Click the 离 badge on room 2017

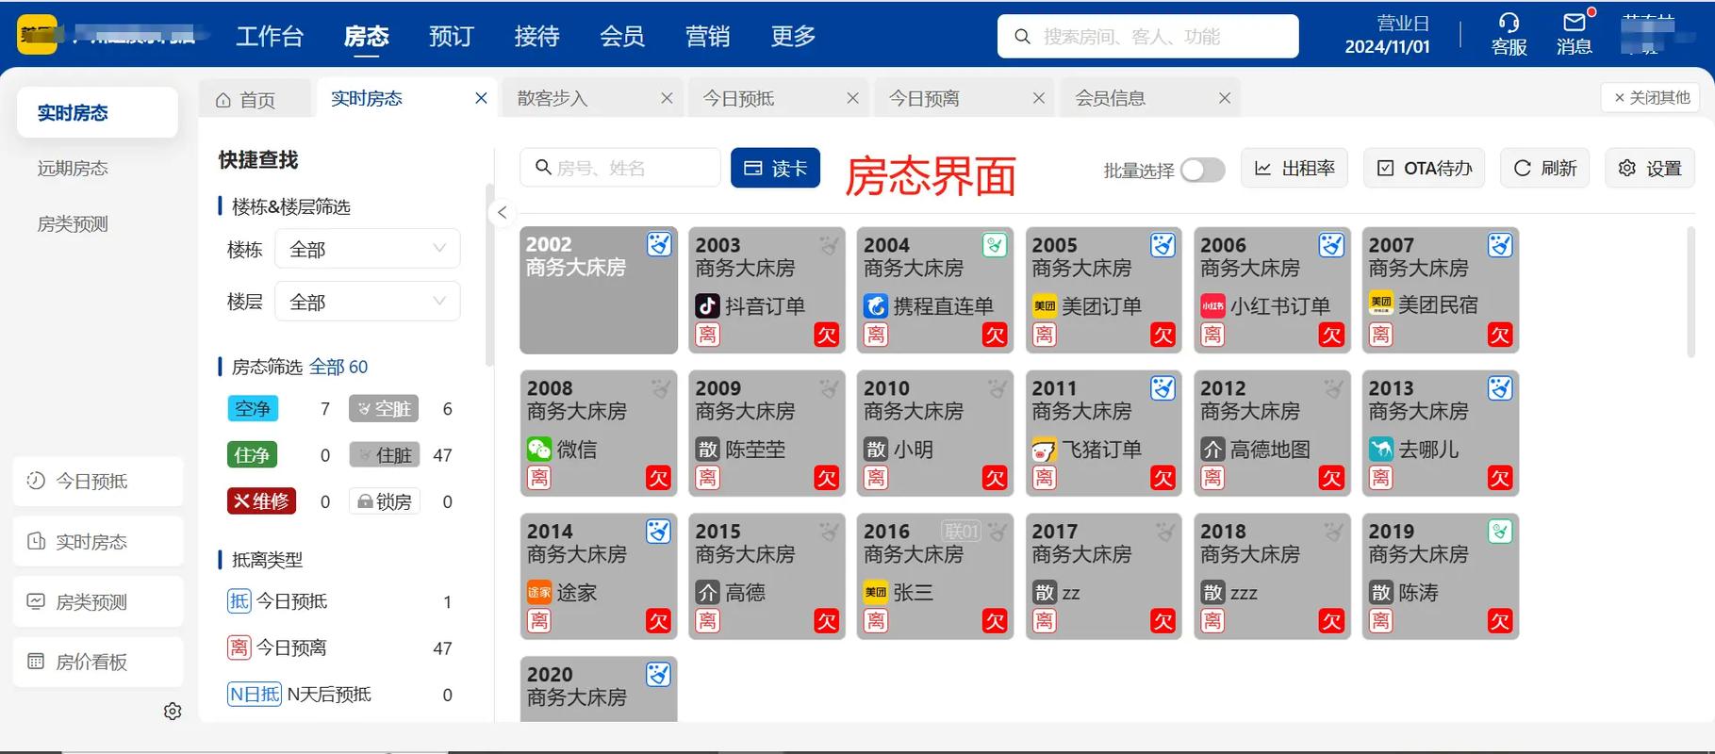pyautogui.click(x=1044, y=621)
